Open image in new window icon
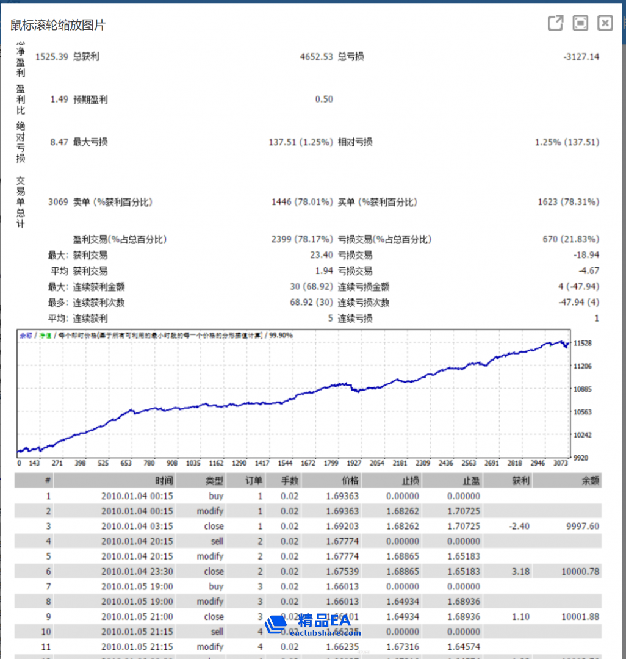The image size is (626, 659). (555, 23)
